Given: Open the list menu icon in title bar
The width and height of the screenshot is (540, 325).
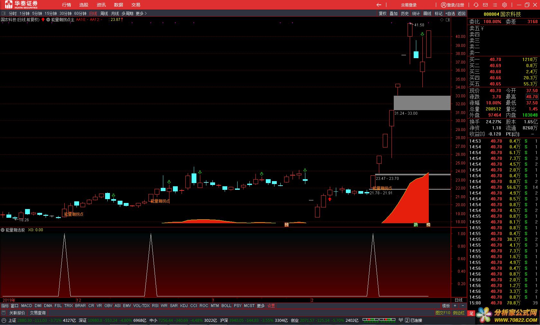Looking at the screenshot, I should tap(495, 5).
